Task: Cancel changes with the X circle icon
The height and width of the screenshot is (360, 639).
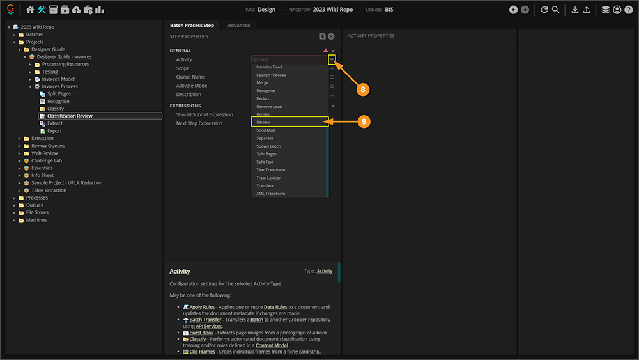Action: click(x=332, y=36)
